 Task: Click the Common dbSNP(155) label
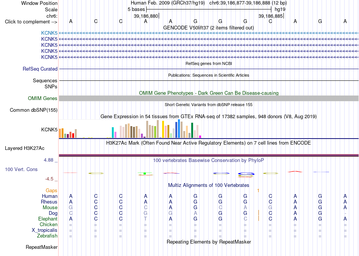pyautogui.click(x=34, y=110)
